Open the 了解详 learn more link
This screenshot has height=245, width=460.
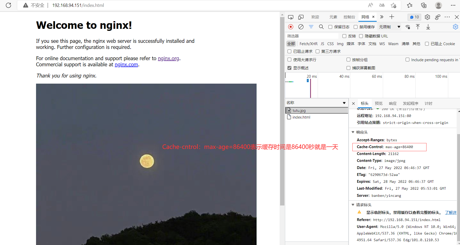pos(451,212)
